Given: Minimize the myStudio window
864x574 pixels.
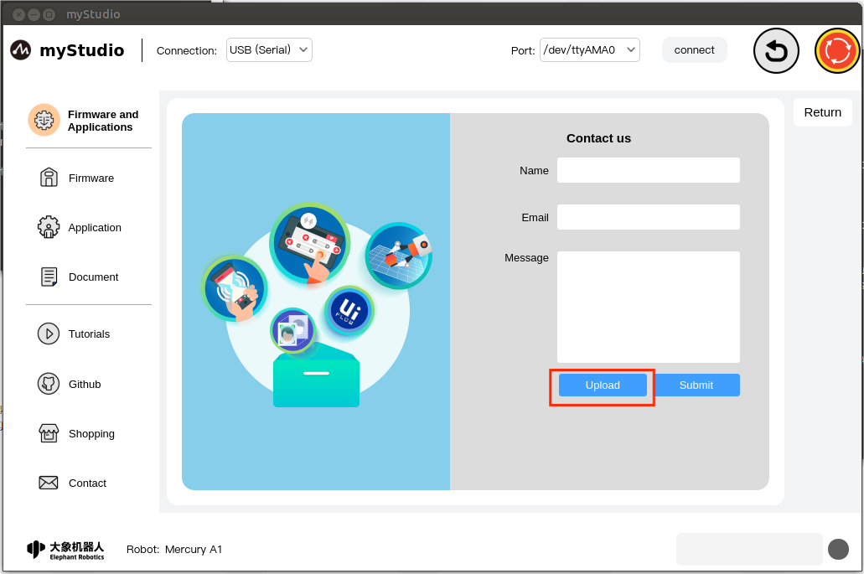Looking at the screenshot, I should [x=34, y=14].
